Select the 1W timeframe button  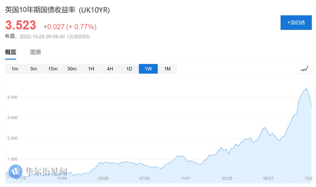[148, 69]
